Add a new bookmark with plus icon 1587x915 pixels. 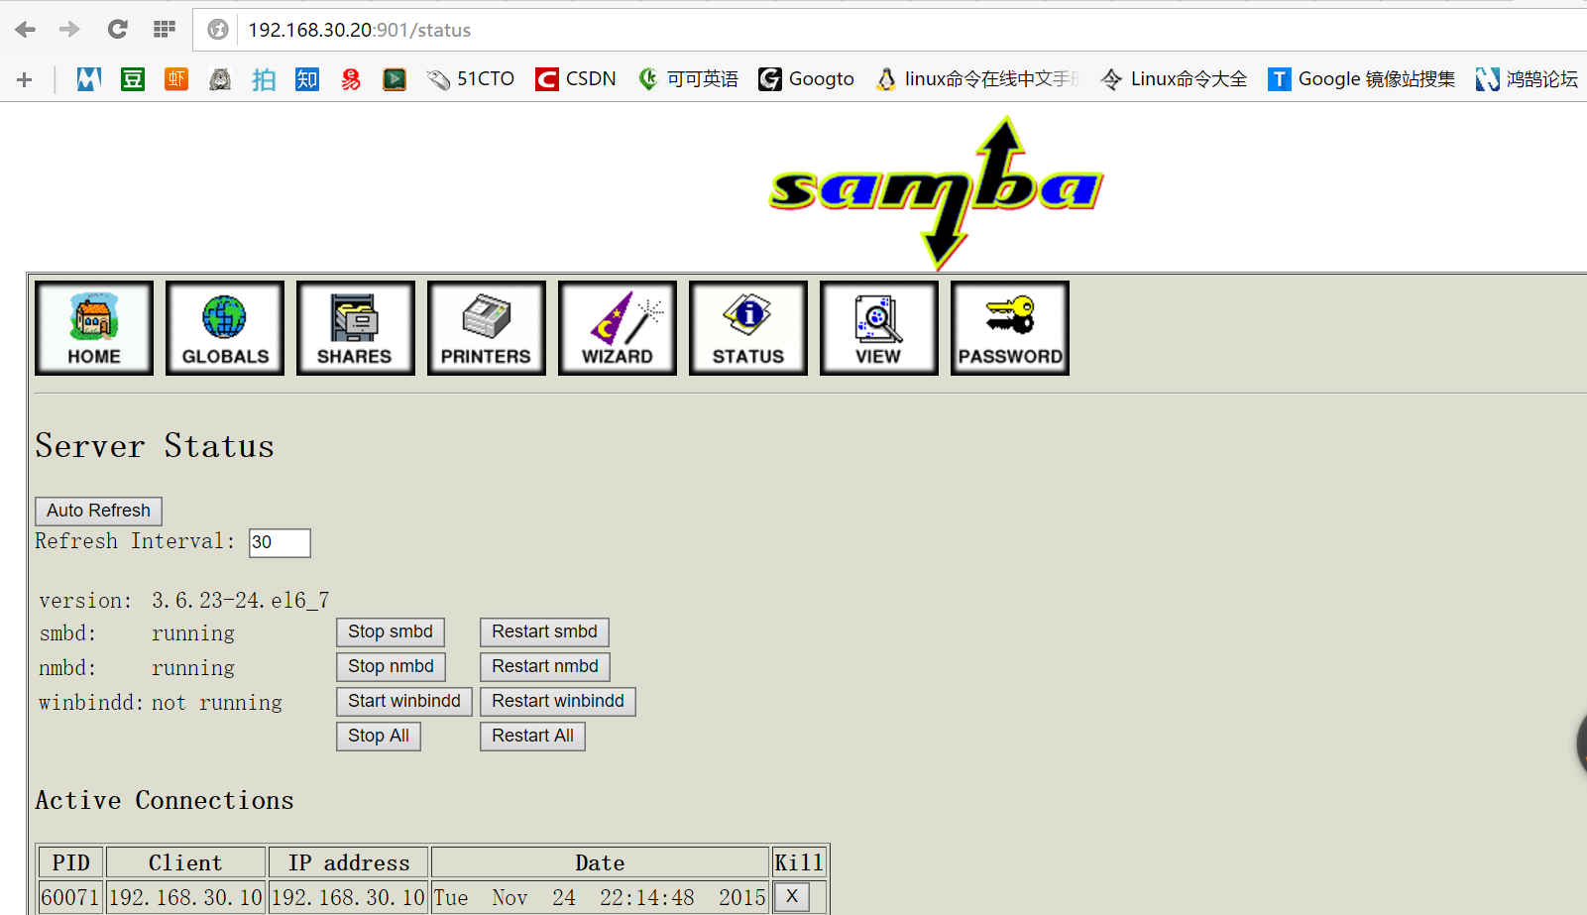[25, 79]
